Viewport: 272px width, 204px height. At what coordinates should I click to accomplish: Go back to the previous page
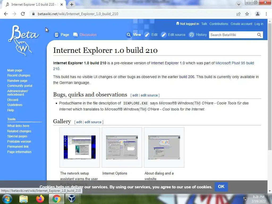[x=6, y=14]
